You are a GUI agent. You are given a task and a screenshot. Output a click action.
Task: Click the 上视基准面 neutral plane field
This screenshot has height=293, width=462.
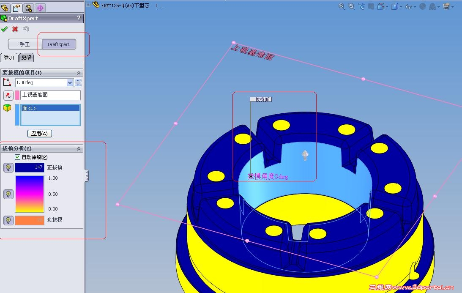click(50, 95)
